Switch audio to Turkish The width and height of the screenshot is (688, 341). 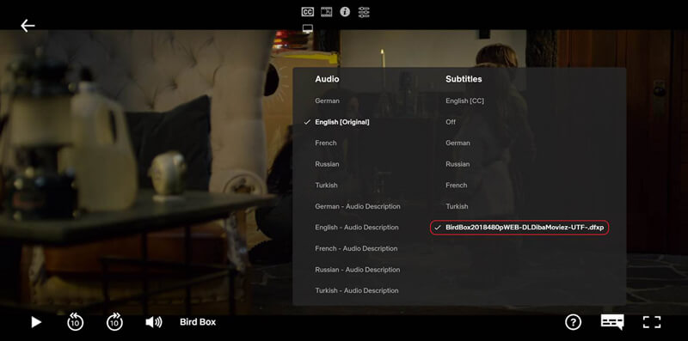pyautogui.click(x=326, y=185)
